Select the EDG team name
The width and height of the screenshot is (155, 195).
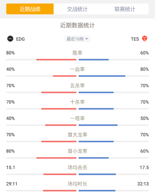pyautogui.click(x=20, y=39)
